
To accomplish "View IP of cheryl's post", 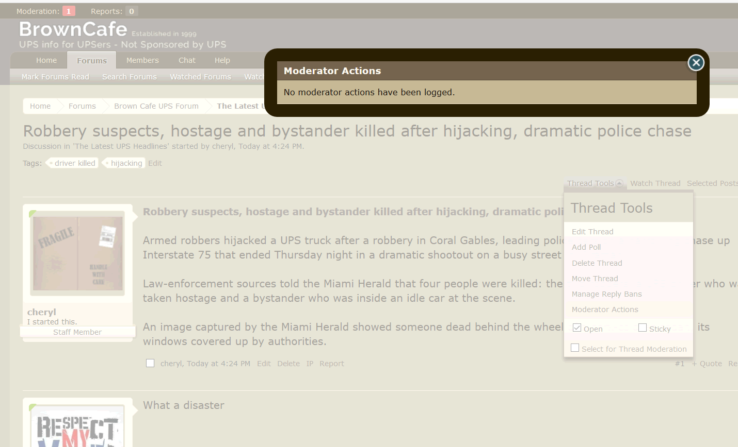I will (x=310, y=364).
